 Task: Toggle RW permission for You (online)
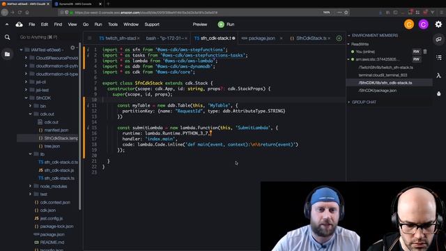click(x=416, y=52)
